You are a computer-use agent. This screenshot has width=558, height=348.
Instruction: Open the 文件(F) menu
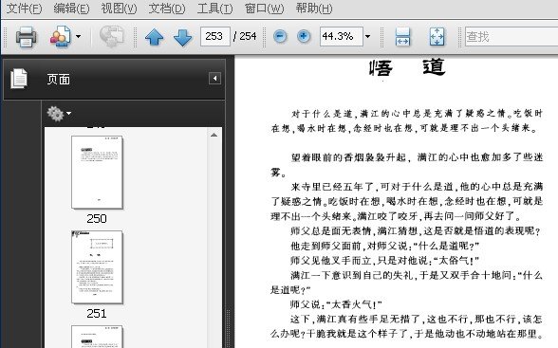24,9
